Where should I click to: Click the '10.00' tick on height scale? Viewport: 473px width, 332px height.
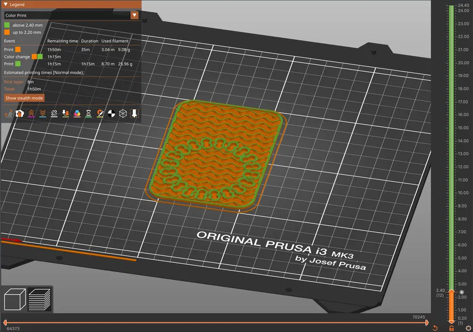click(463, 193)
